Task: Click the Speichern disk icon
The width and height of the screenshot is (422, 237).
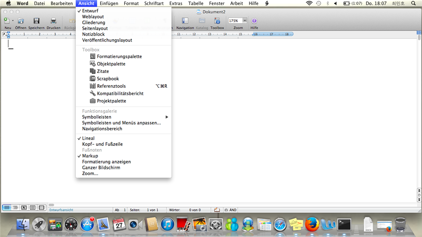Action: click(36, 21)
